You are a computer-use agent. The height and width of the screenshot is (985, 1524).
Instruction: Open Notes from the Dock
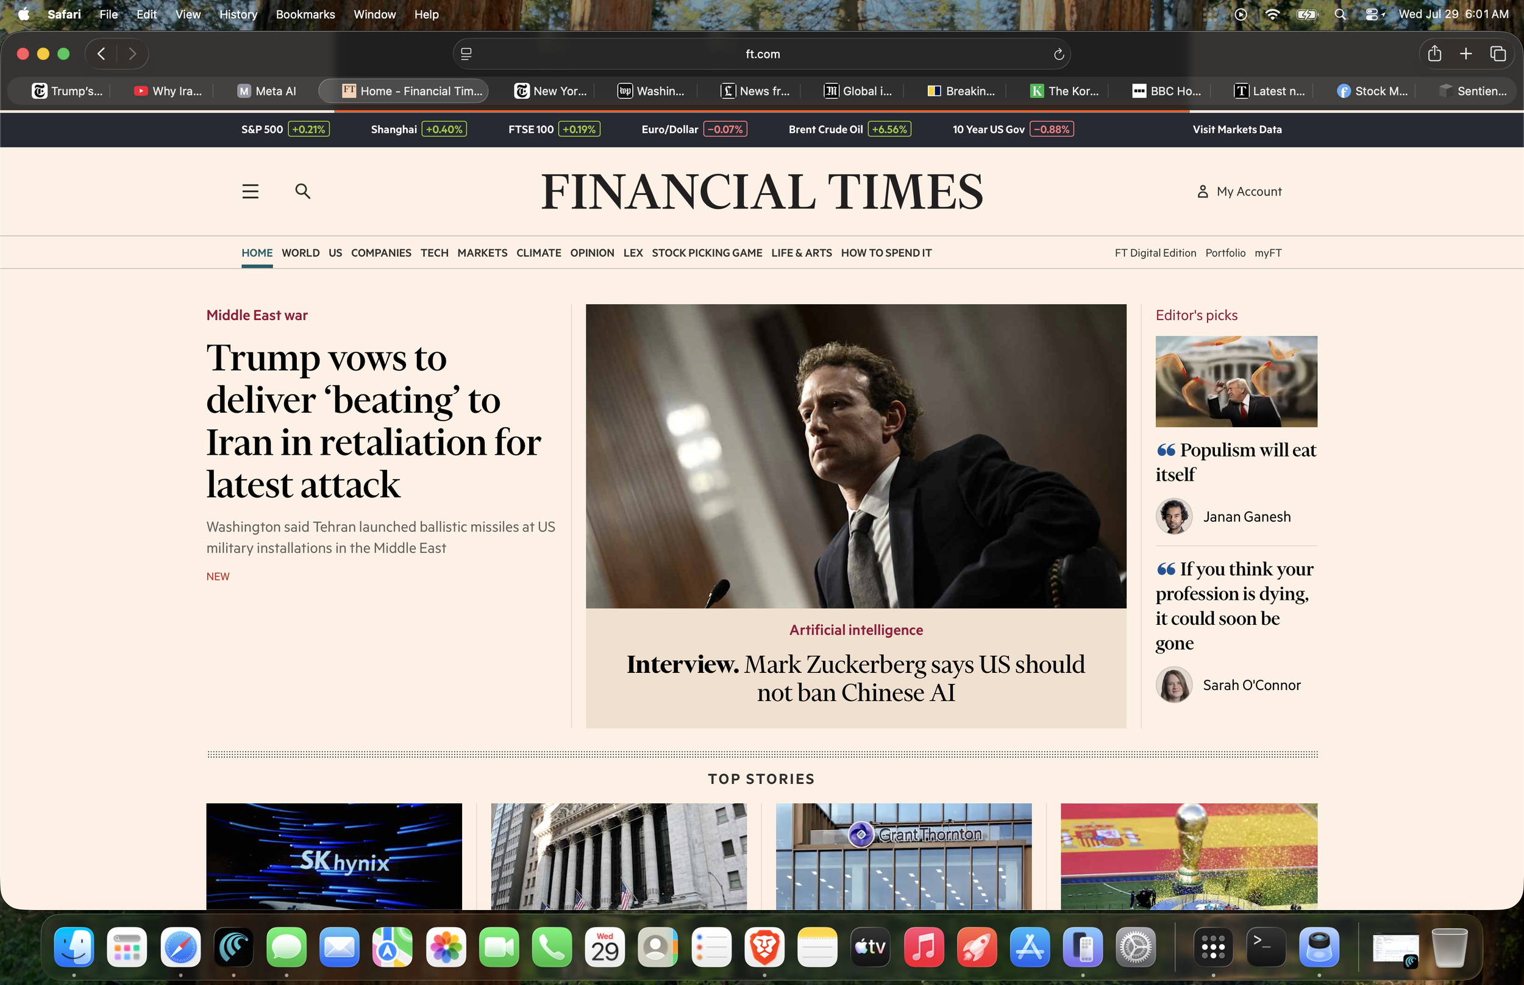pos(817,947)
